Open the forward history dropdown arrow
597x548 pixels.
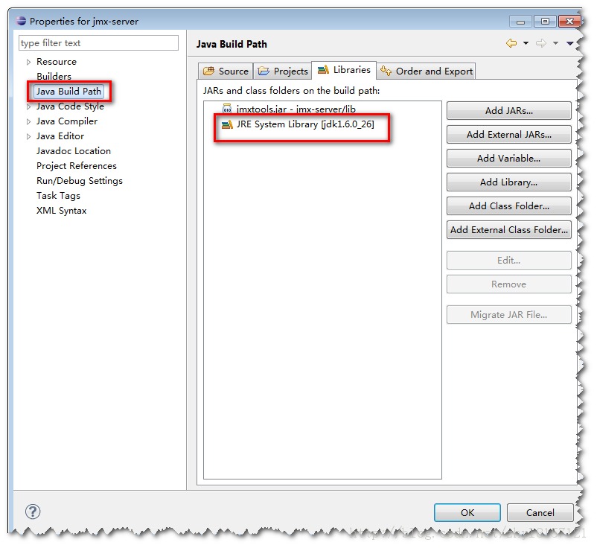point(556,43)
